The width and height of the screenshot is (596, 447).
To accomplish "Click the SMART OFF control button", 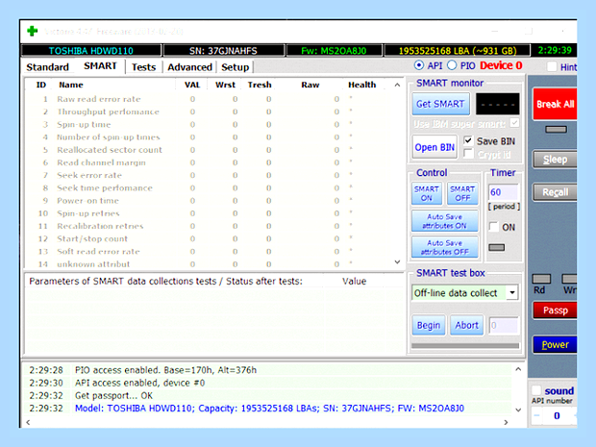I will coord(462,193).
